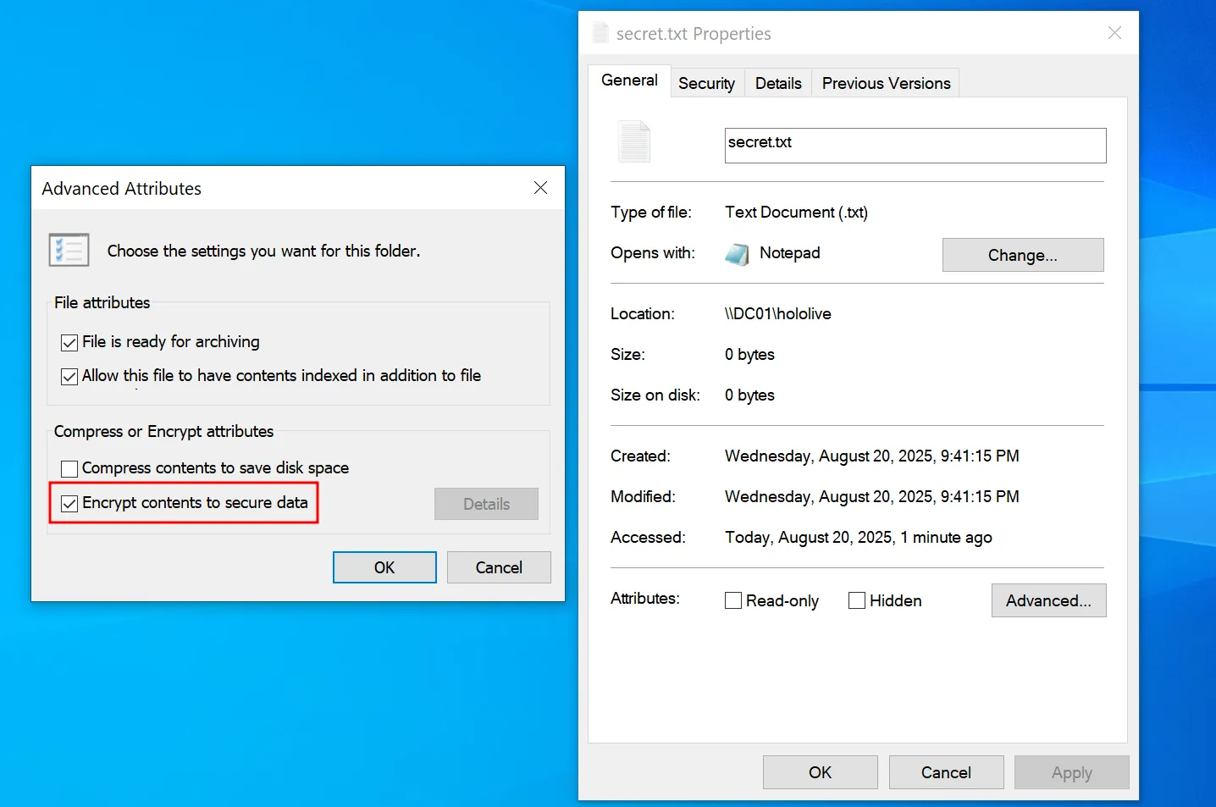The width and height of the screenshot is (1216, 807).
Task: Click the Details button next to Encrypt
Action: pos(487,504)
